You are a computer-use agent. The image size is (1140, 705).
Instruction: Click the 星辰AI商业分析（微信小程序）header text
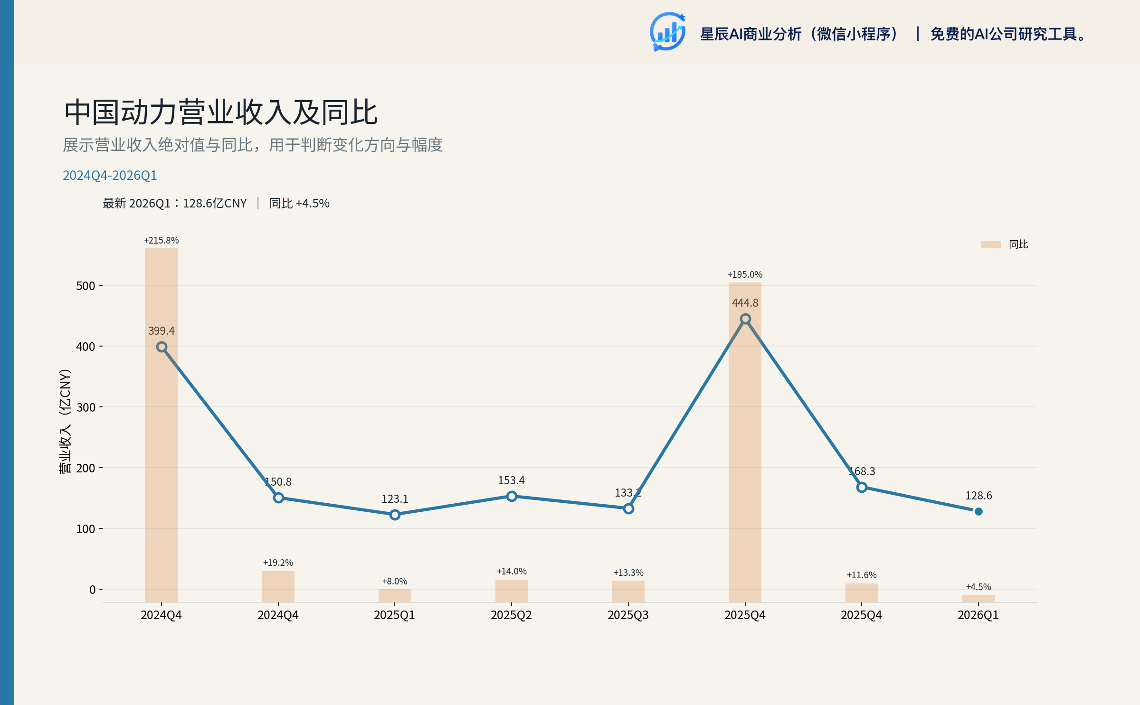point(799,34)
